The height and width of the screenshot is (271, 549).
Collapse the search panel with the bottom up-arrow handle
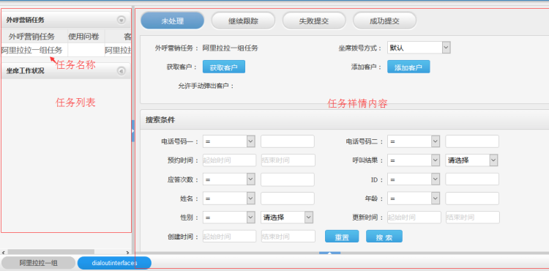tap(329, 253)
